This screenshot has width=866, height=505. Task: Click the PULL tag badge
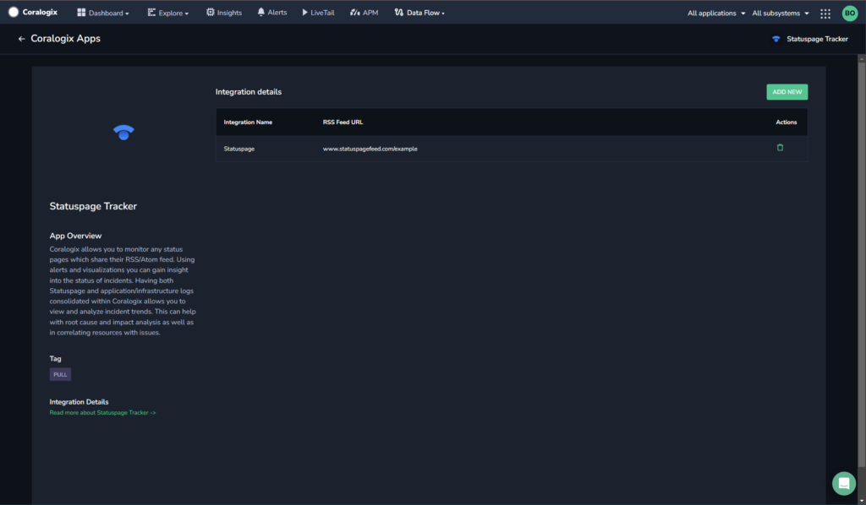60,374
